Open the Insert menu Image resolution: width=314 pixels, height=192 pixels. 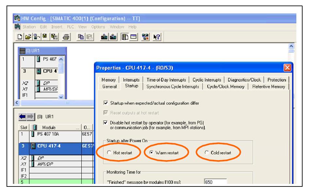(x=57, y=27)
